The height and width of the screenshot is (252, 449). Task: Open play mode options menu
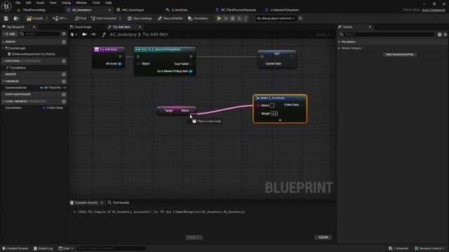coord(246,18)
